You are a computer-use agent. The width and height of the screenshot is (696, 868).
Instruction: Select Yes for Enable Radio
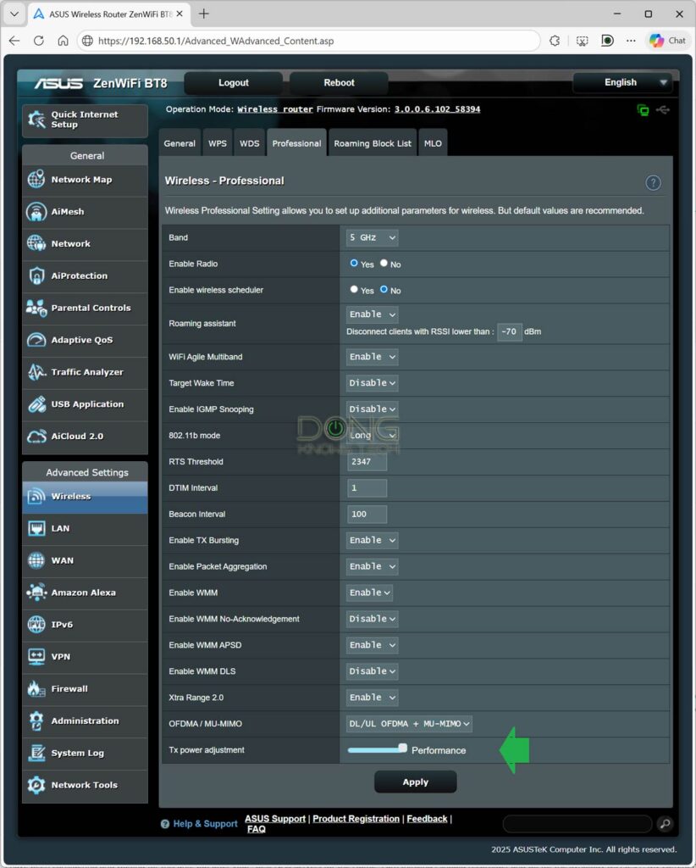(354, 264)
